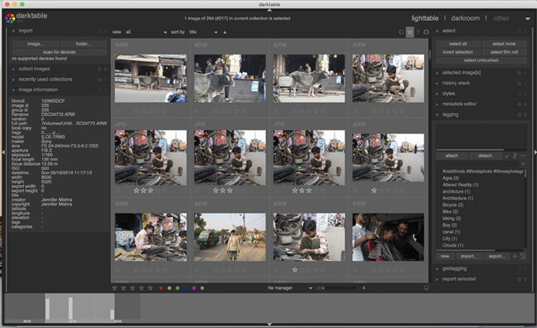Click the lit star under first bicycle-repair JPG

click(137, 191)
